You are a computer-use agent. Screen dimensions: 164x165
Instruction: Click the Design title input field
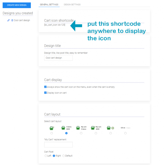tap(58, 58)
